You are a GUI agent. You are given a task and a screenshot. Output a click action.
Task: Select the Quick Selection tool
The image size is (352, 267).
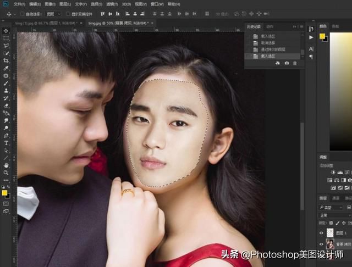tap(6, 53)
